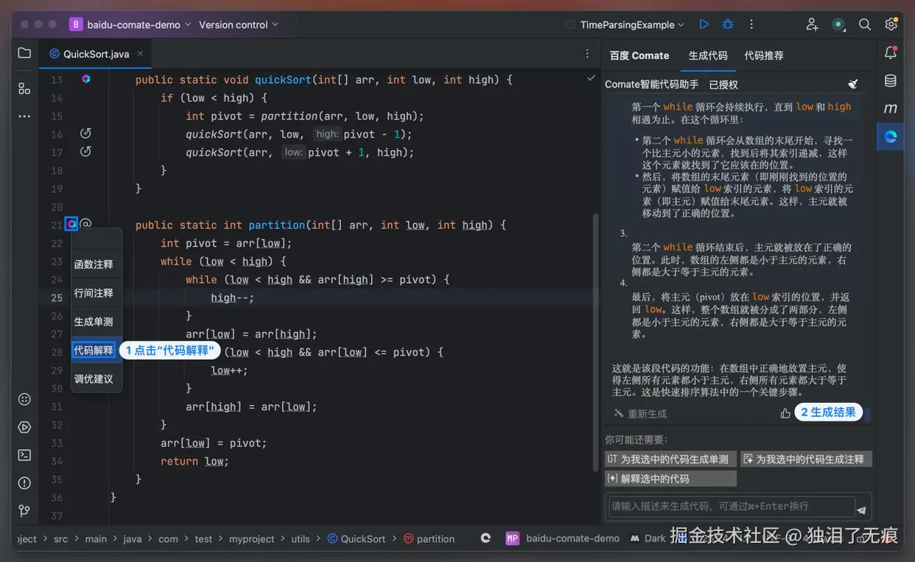Image resolution: width=915 pixels, height=562 pixels.
Task: Open the Structure tool window
Action: point(24,88)
